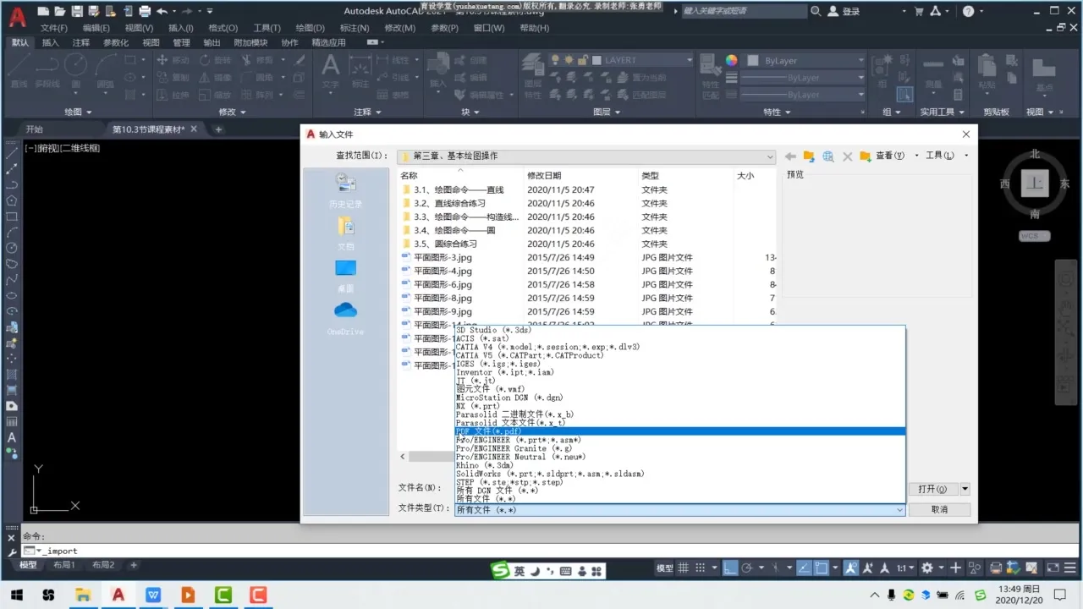Image resolution: width=1083 pixels, height=609 pixels.
Task: Toggle ortho mode in status bar
Action: click(730, 568)
